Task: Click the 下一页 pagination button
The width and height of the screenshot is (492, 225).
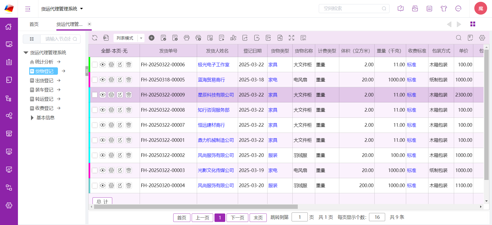Action: coord(238,218)
